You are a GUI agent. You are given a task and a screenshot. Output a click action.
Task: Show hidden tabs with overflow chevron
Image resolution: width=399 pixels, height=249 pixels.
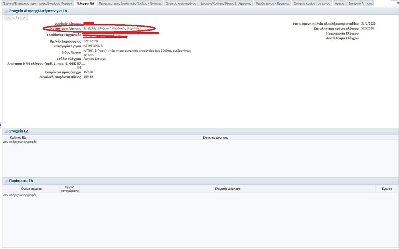397,3
